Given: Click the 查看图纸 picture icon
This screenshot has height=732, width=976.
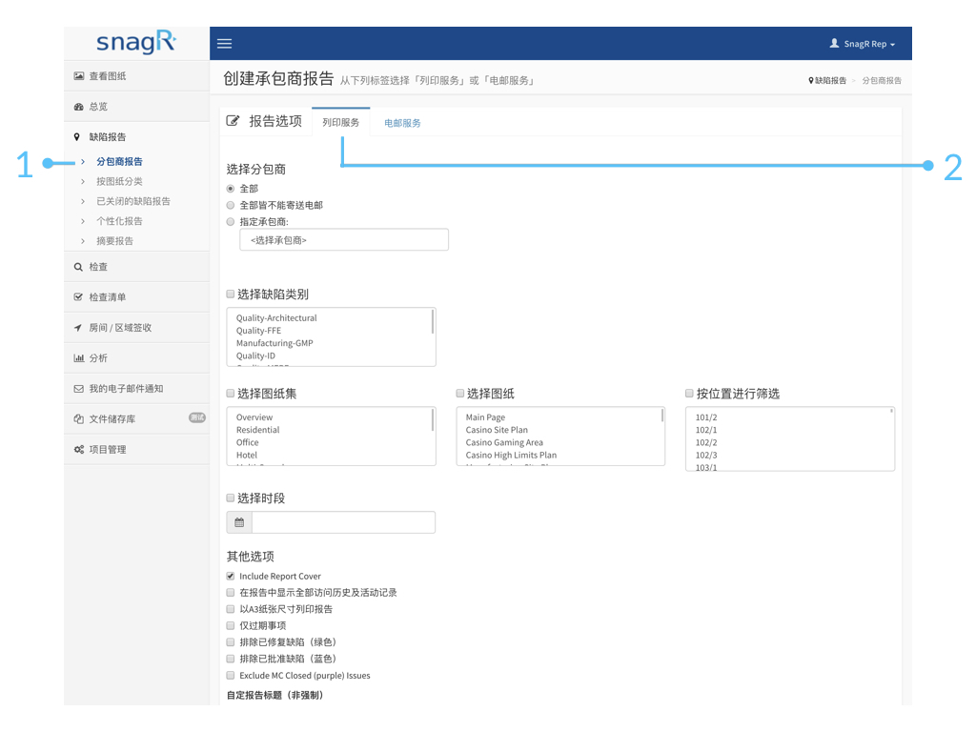Looking at the screenshot, I should [78, 76].
